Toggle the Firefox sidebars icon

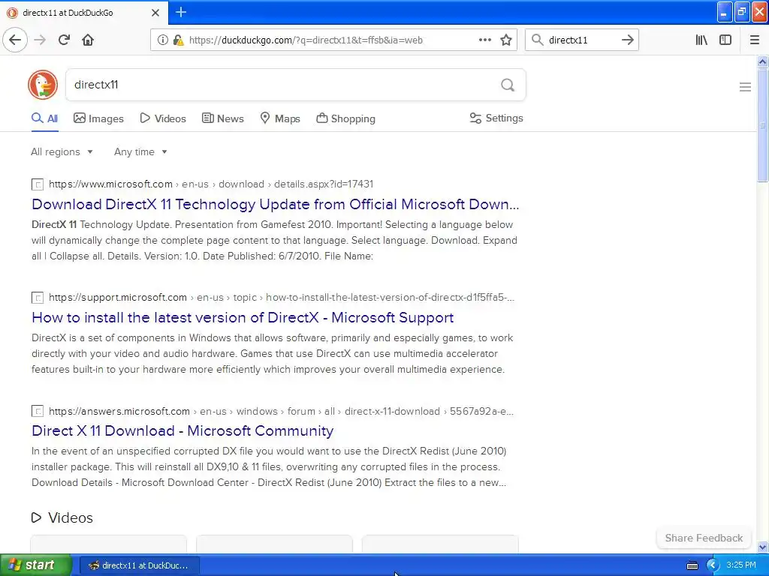click(x=725, y=40)
